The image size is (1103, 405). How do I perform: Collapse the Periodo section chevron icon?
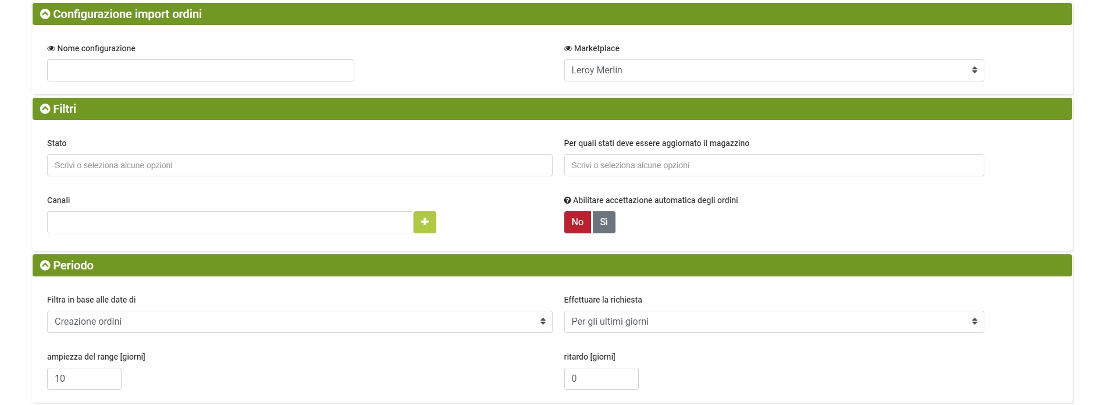[45, 265]
